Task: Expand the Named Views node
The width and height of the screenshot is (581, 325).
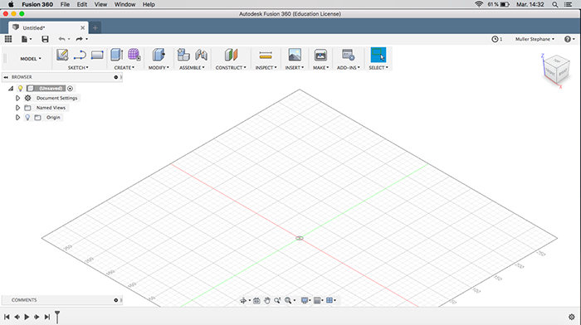Action: click(x=17, y=108)
